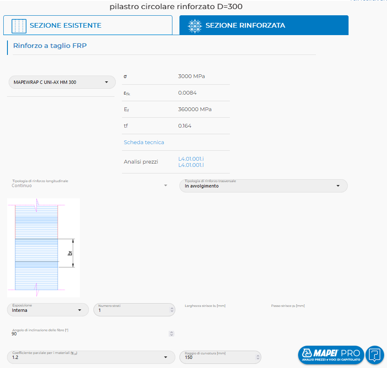Screen dimensions: 387x368
Task: Click the column wrapping diagram thumbnail
Action: (43, 247)
